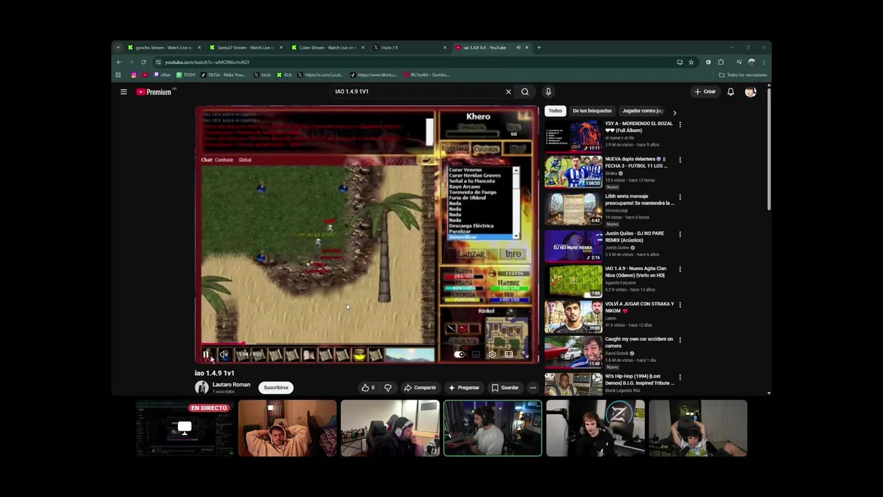Open more actions ellipsis under video
883x497 pixels.
(533, 388)
